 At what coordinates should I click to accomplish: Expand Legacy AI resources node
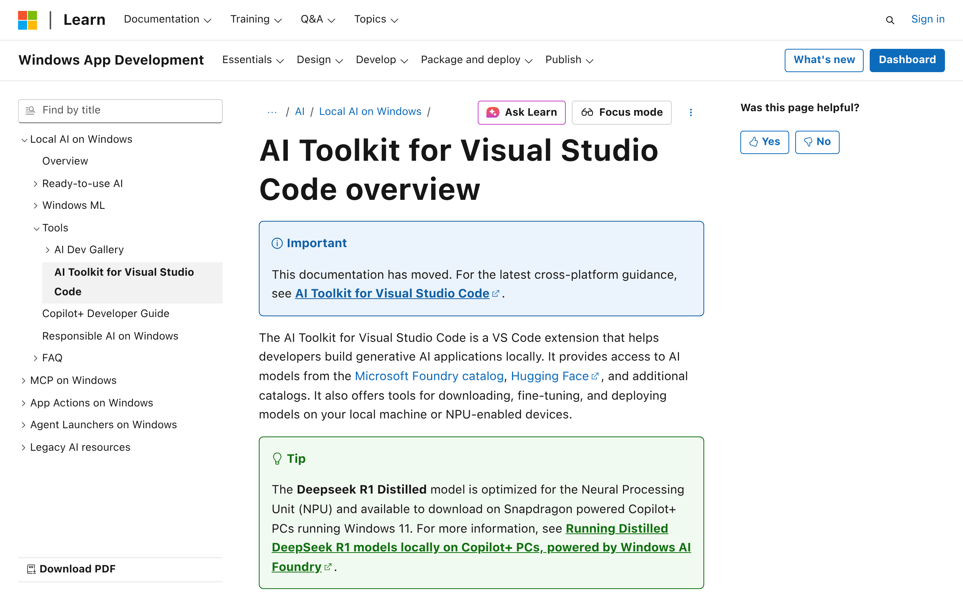(23, 448)
